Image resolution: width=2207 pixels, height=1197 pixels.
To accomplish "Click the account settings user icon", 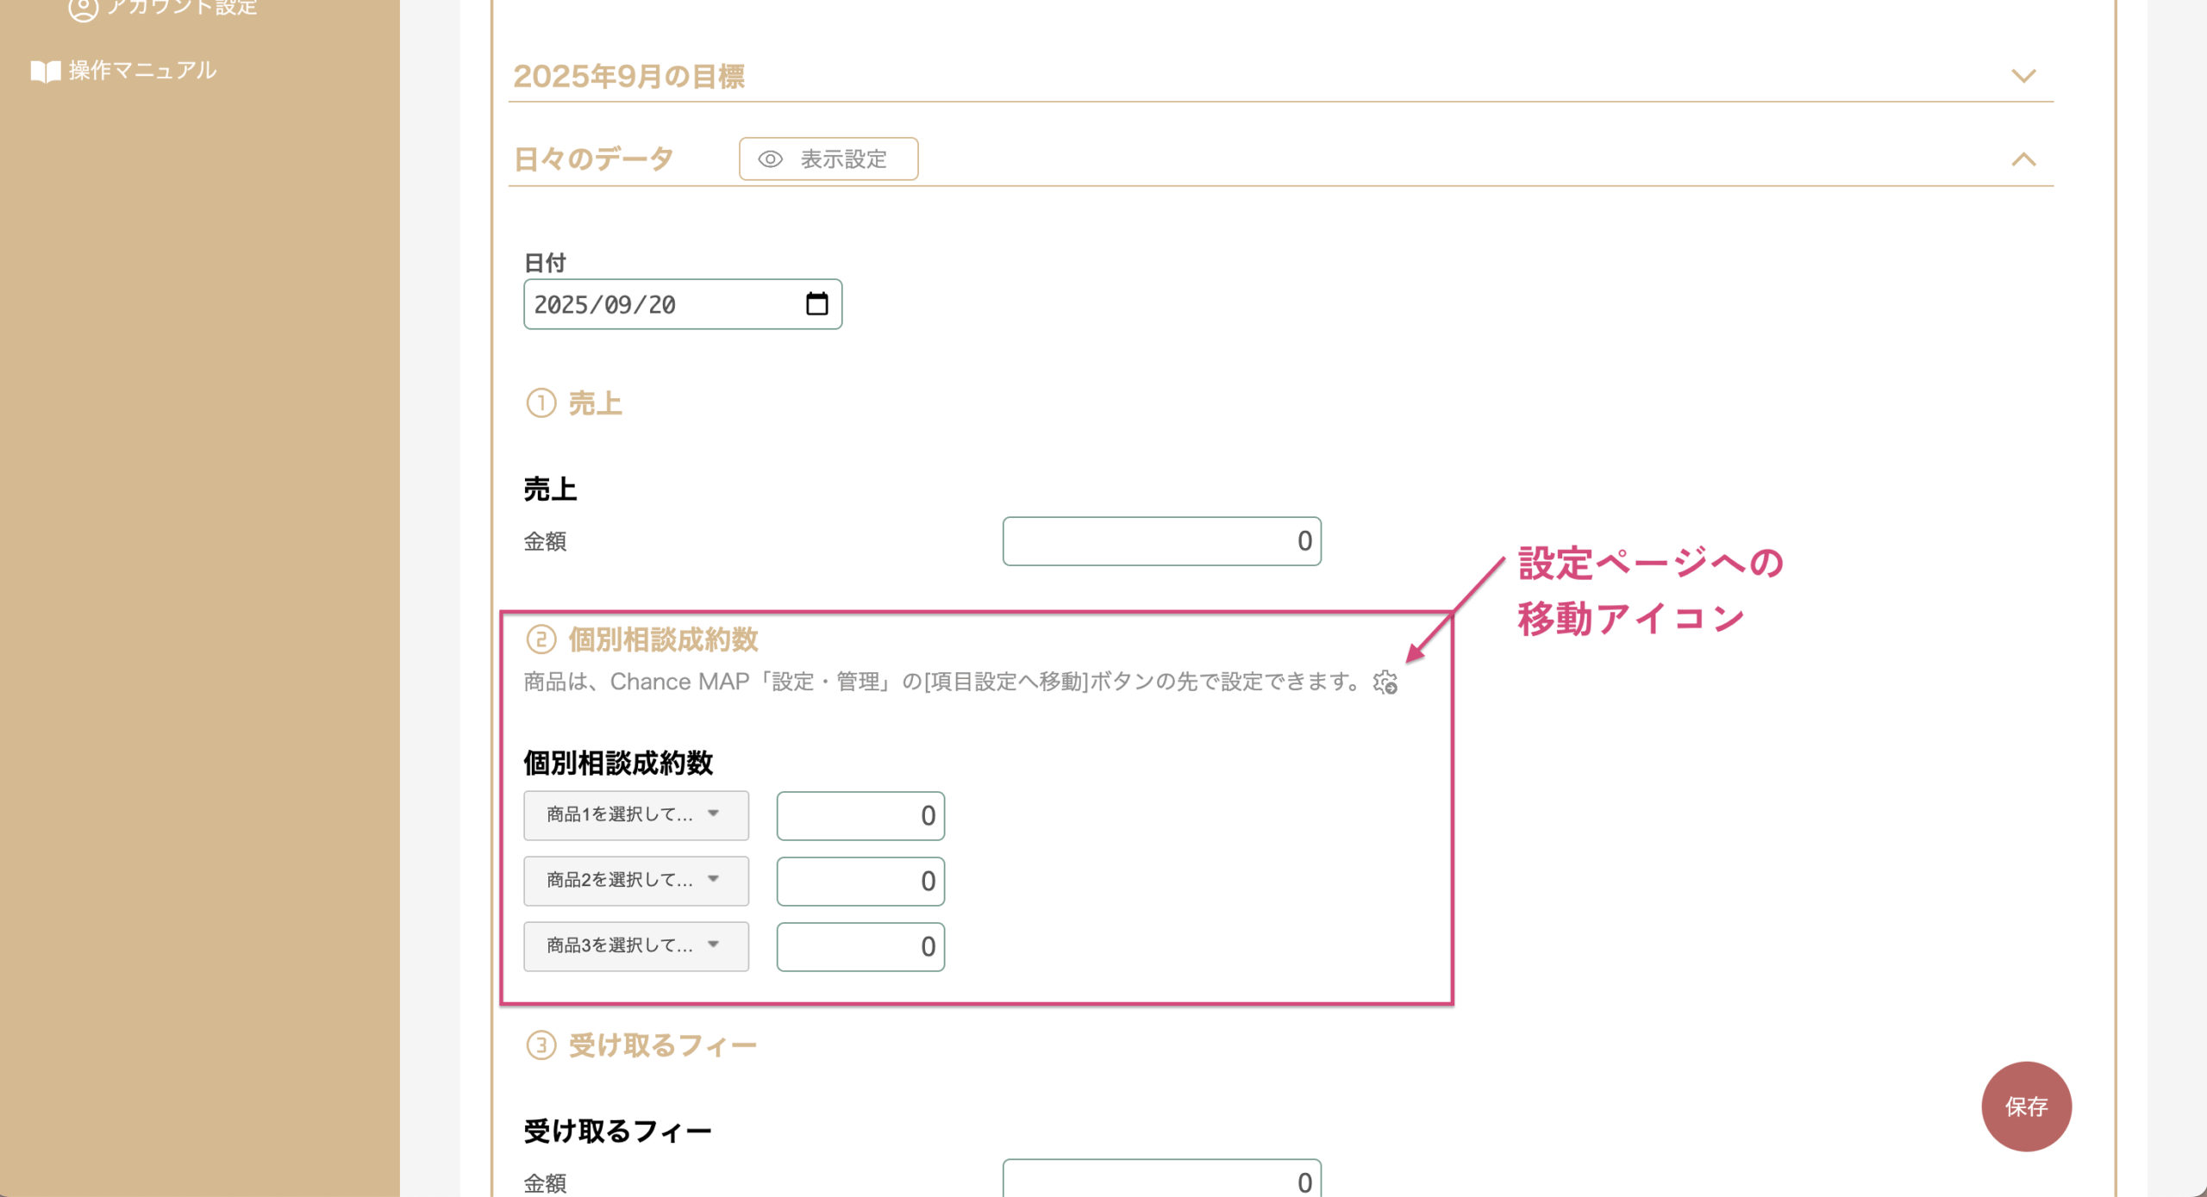I will tap(83, 9).
